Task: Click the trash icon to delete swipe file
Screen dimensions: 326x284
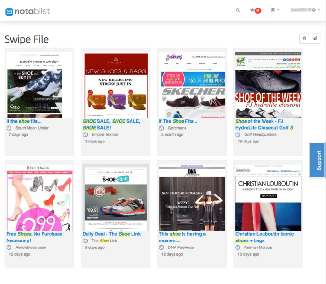Action: tap(304, 38)
